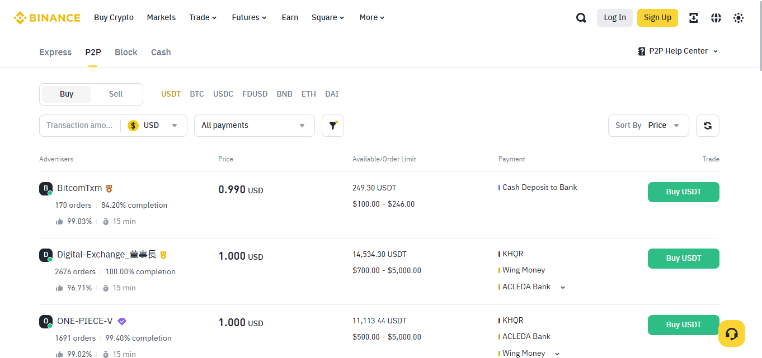Click the P2P Help Center icon
Screen dimensions: 762x358
pos(642,51)
